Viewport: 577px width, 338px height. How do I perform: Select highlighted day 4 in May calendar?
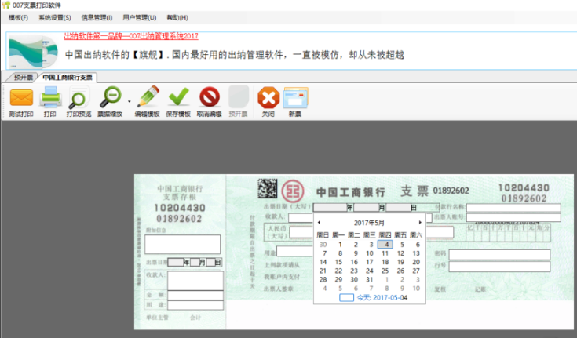click(385, 244)
